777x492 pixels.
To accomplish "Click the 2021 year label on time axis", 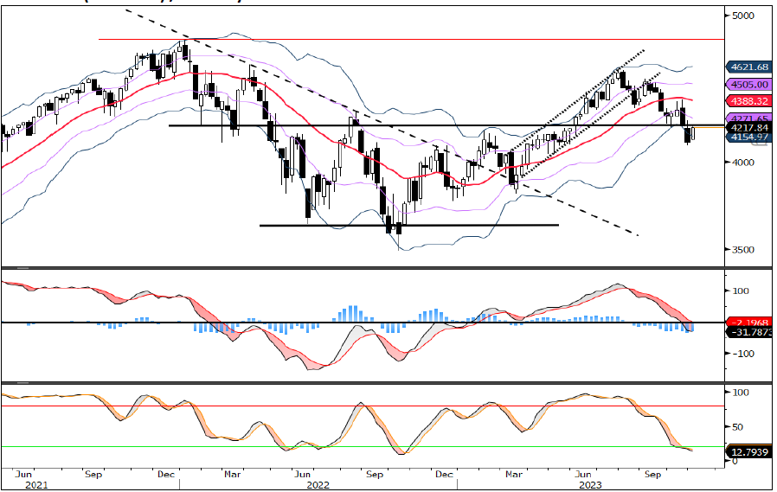I will pyautogui.click(x=36, y=486).
